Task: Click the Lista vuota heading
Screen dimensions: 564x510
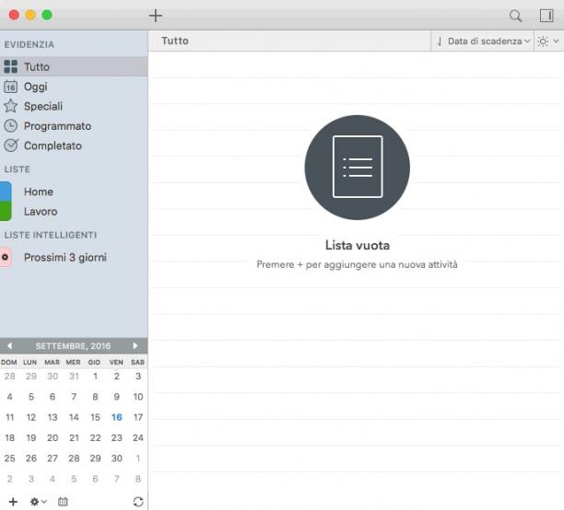Action: [358, 245]
